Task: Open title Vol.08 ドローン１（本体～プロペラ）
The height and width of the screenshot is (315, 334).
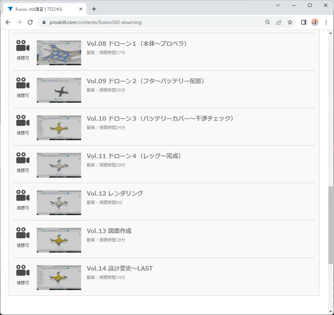Action: [137, 43]
